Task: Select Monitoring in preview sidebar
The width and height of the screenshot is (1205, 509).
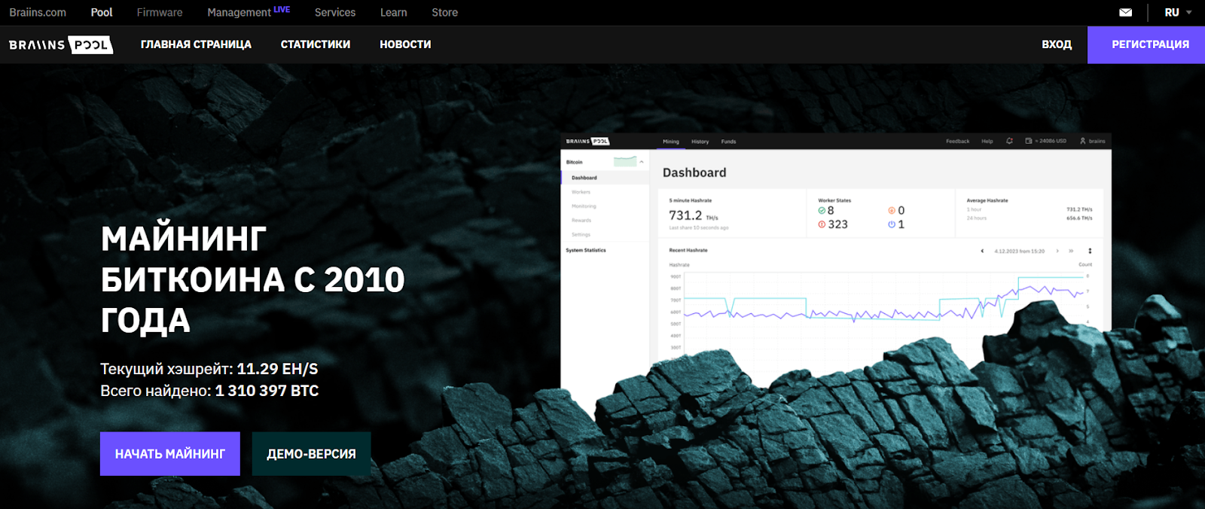Action: 584,206
